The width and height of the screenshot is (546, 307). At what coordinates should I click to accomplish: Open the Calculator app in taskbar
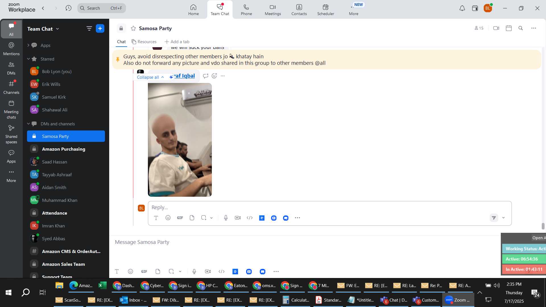(296, 300)
